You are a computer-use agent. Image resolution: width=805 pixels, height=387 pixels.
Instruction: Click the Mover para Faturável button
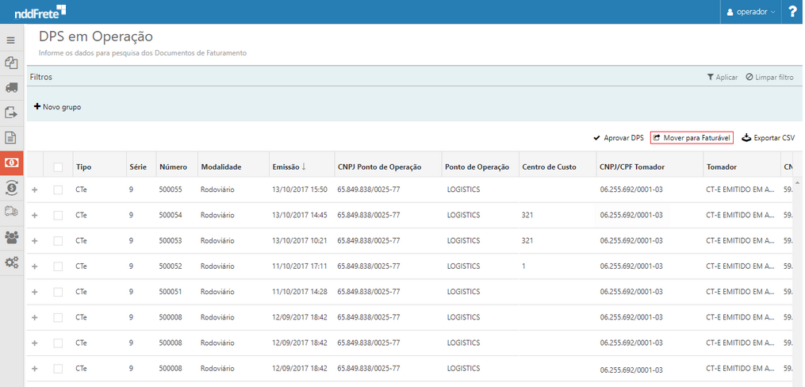691,138
